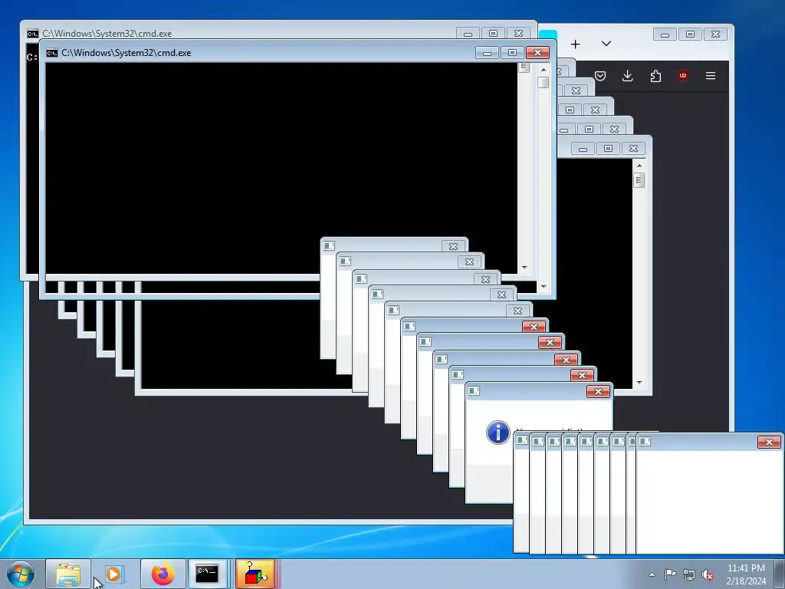Image resolution: width=785 pixels, height=589 pixels.
Task: Close the front cmd.exe window
Action: pyautogui.click(x=537, y=53)
